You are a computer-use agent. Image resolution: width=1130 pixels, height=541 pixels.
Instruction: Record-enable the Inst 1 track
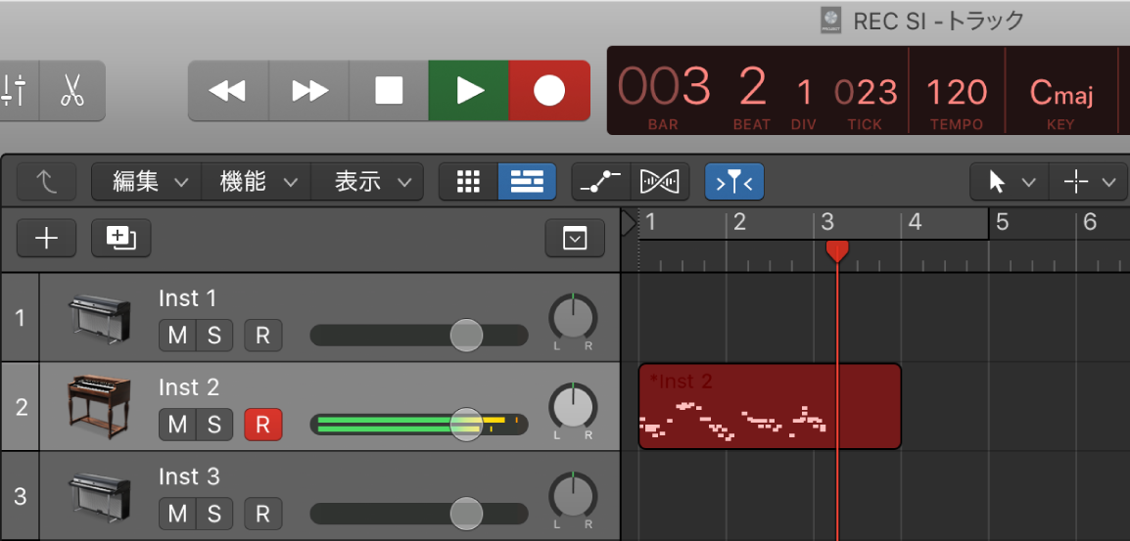pyautogui.click(x=263, y=336)
